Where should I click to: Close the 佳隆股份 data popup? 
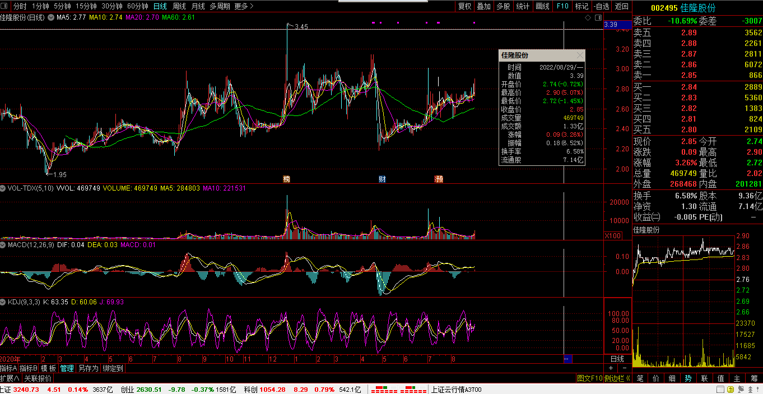(x=580, y=55)
